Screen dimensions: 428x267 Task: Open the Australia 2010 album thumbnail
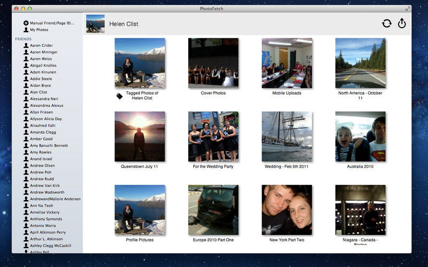point(360,137)
